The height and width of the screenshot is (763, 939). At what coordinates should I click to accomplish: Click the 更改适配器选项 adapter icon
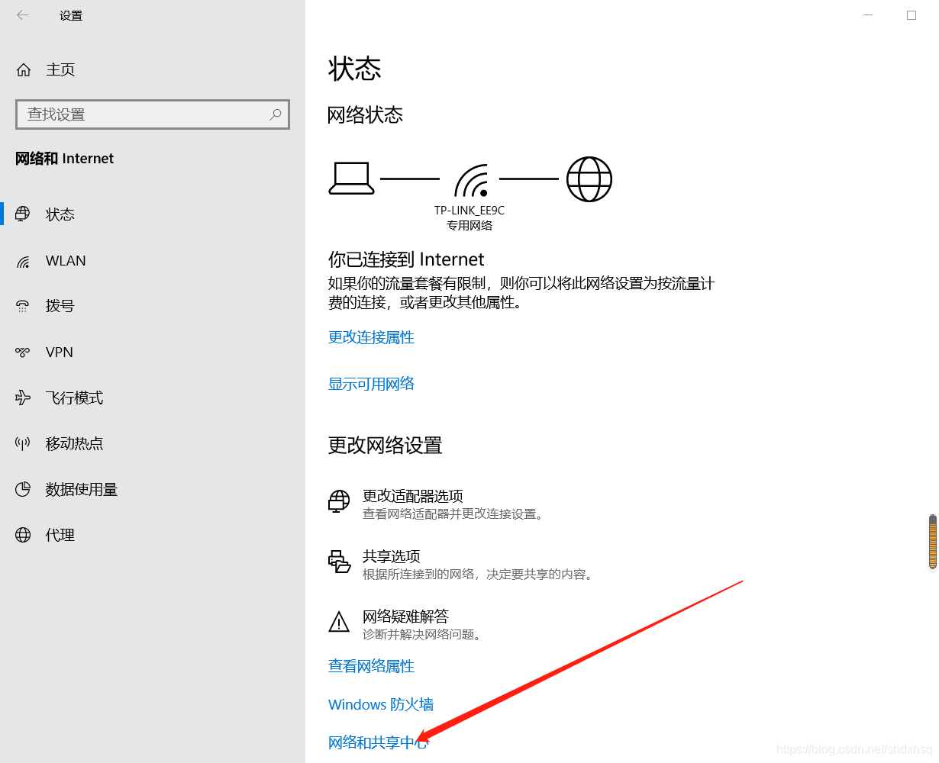338,501
